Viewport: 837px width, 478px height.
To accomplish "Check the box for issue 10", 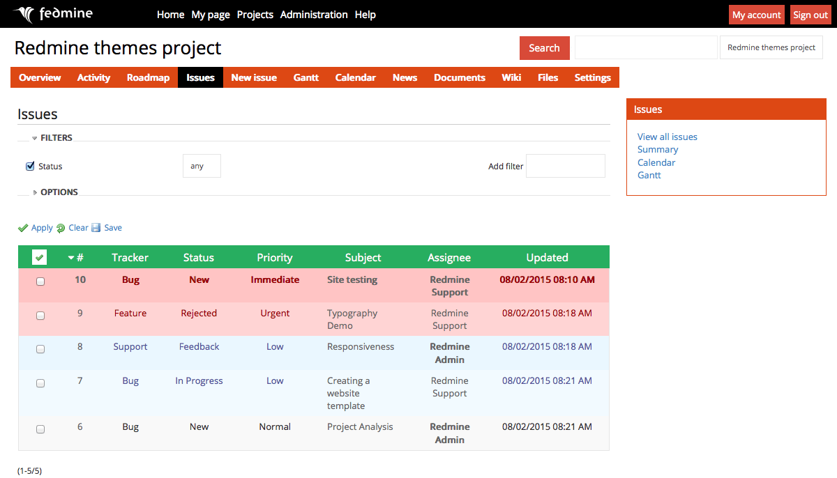I will pyautogui.click(x=40, y=282).
